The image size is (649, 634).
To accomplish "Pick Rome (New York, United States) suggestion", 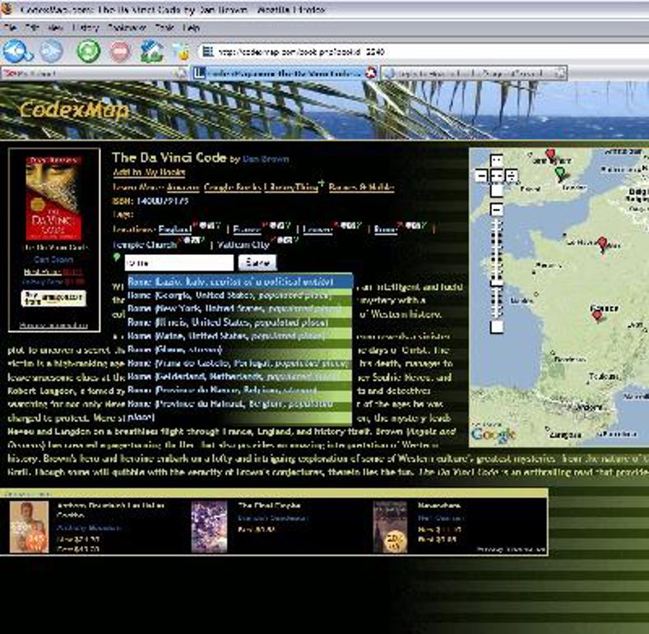I will 239,309.
